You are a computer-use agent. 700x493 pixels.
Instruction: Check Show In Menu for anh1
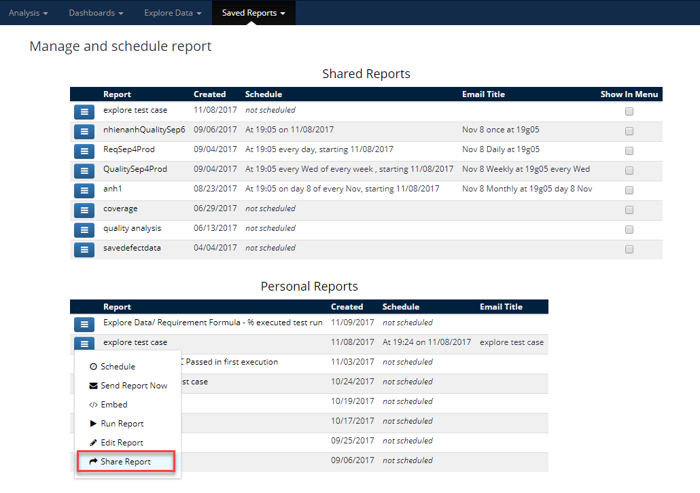629,190
